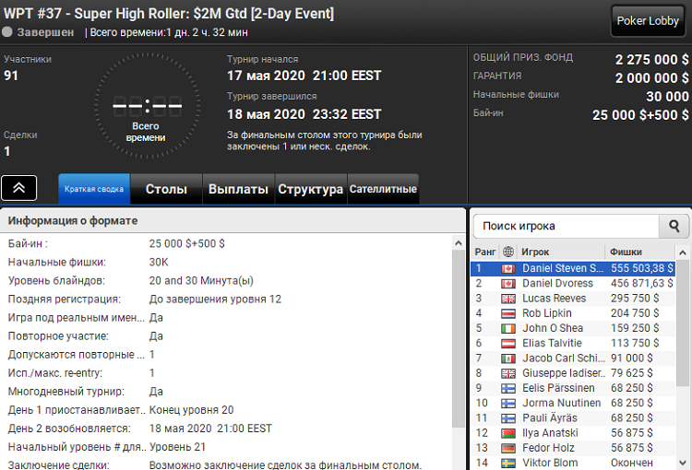
Task: Click format info scrollbar up arrow
Action: pyautogui.click(x=458, y=243)
